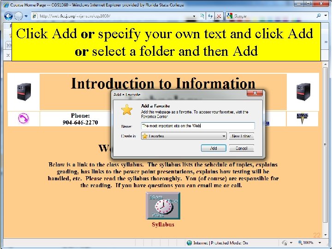
Task: Click the status bar security lock icon
Action: 285,243
